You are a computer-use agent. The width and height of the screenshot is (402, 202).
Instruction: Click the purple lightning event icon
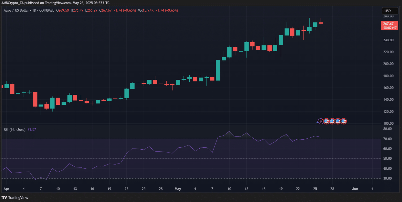pyautogui.click(x=321, y=121)
